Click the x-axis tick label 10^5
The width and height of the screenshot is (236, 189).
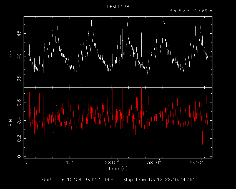[x=69, y=162]
